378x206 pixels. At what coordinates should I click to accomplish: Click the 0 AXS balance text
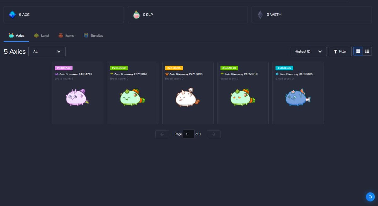coord(24,15)
